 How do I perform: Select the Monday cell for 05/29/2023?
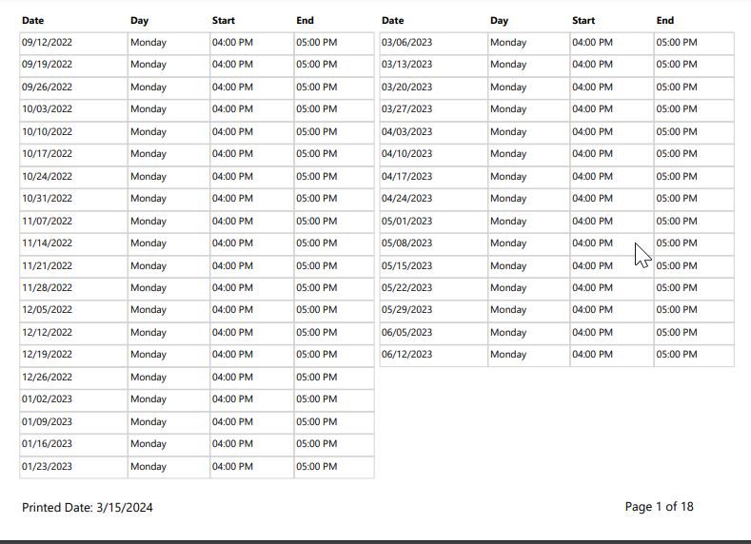point(528,310)
